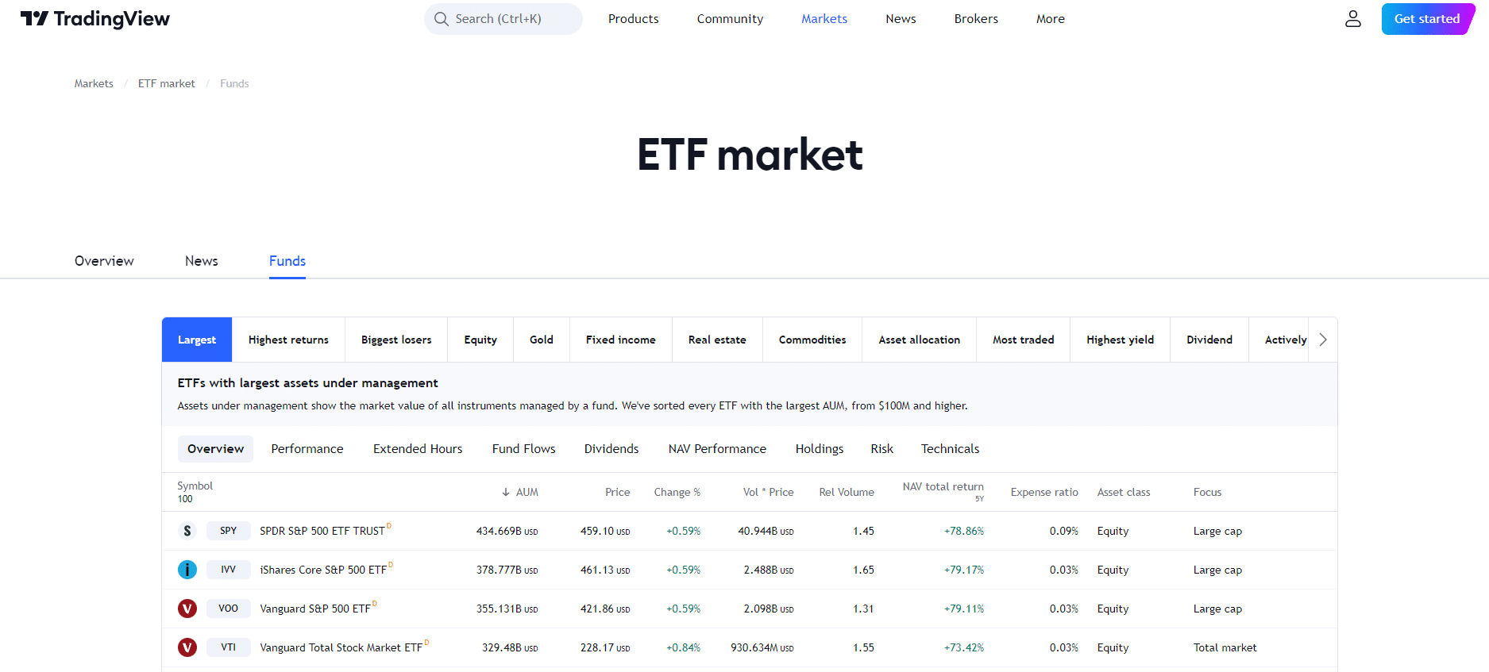
Task: Choose the Performance column set
Action: [x=307, y=449]
